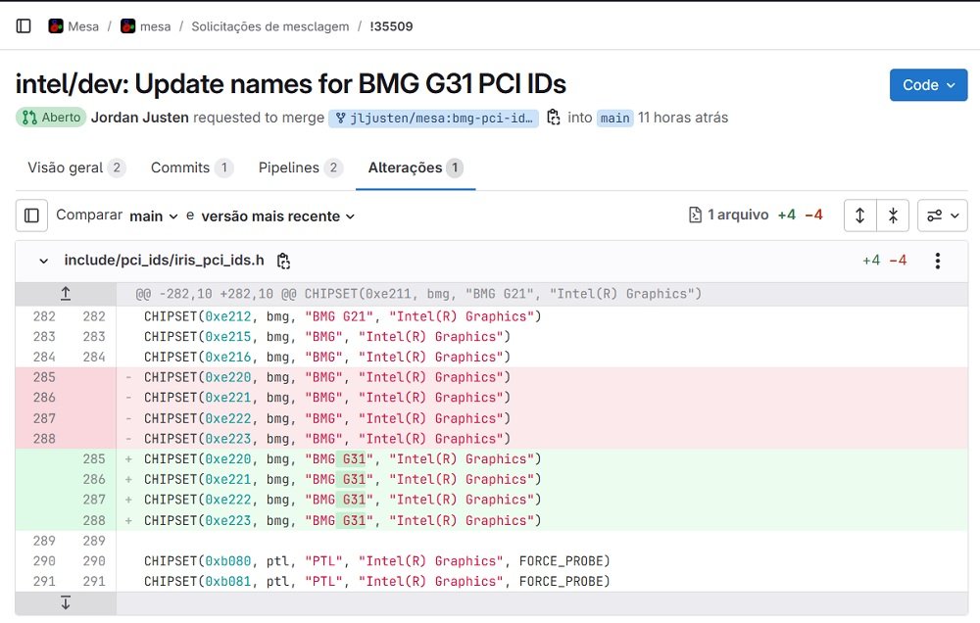Switch to the Pipelines tab
Viewport: 980px width, 623px height.
300,168
